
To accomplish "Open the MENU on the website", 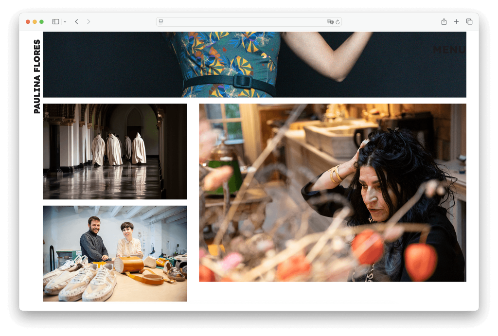I will pos(449,50).
